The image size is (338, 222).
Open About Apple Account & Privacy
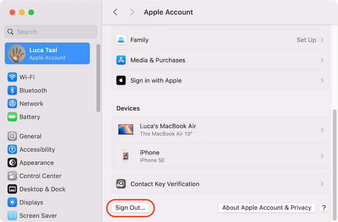tap(267, 208)
